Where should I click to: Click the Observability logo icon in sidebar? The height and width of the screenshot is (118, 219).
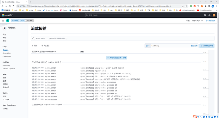(x=4, y=28)
